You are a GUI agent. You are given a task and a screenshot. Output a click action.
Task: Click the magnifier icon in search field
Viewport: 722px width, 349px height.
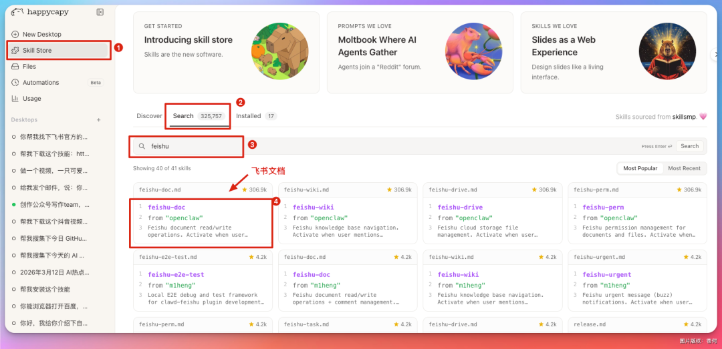(x=142, y=146)
